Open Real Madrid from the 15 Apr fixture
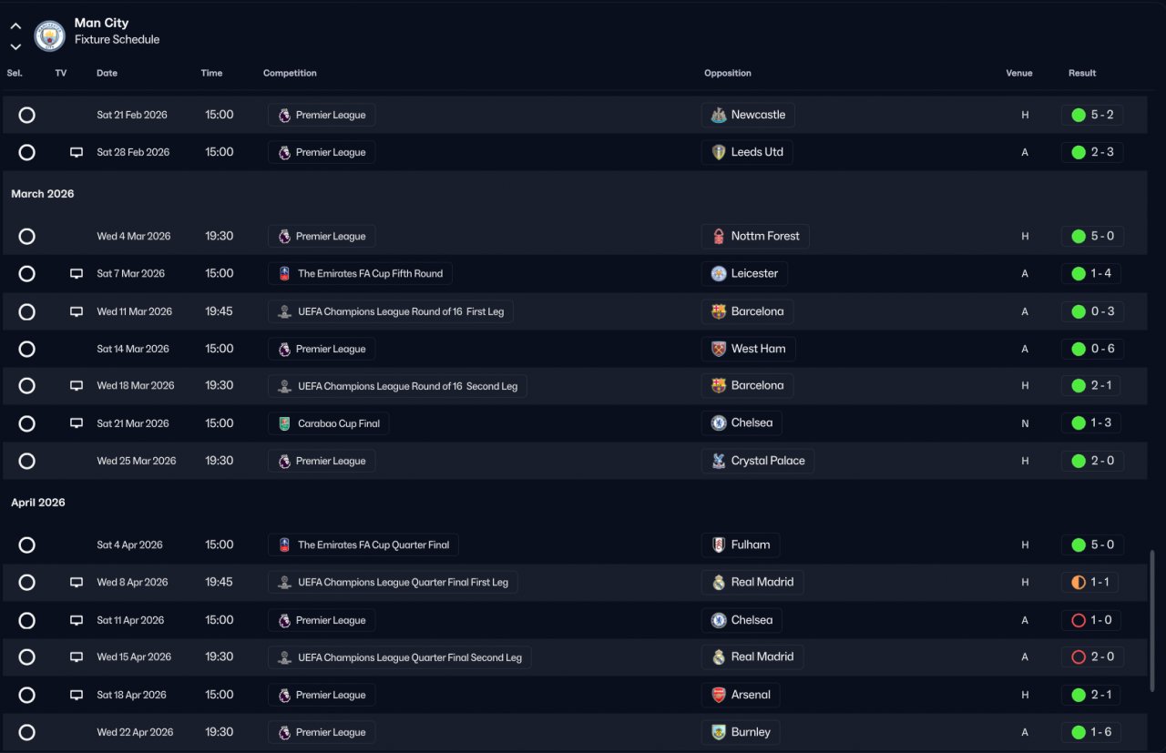 click(x=752, y=656)
